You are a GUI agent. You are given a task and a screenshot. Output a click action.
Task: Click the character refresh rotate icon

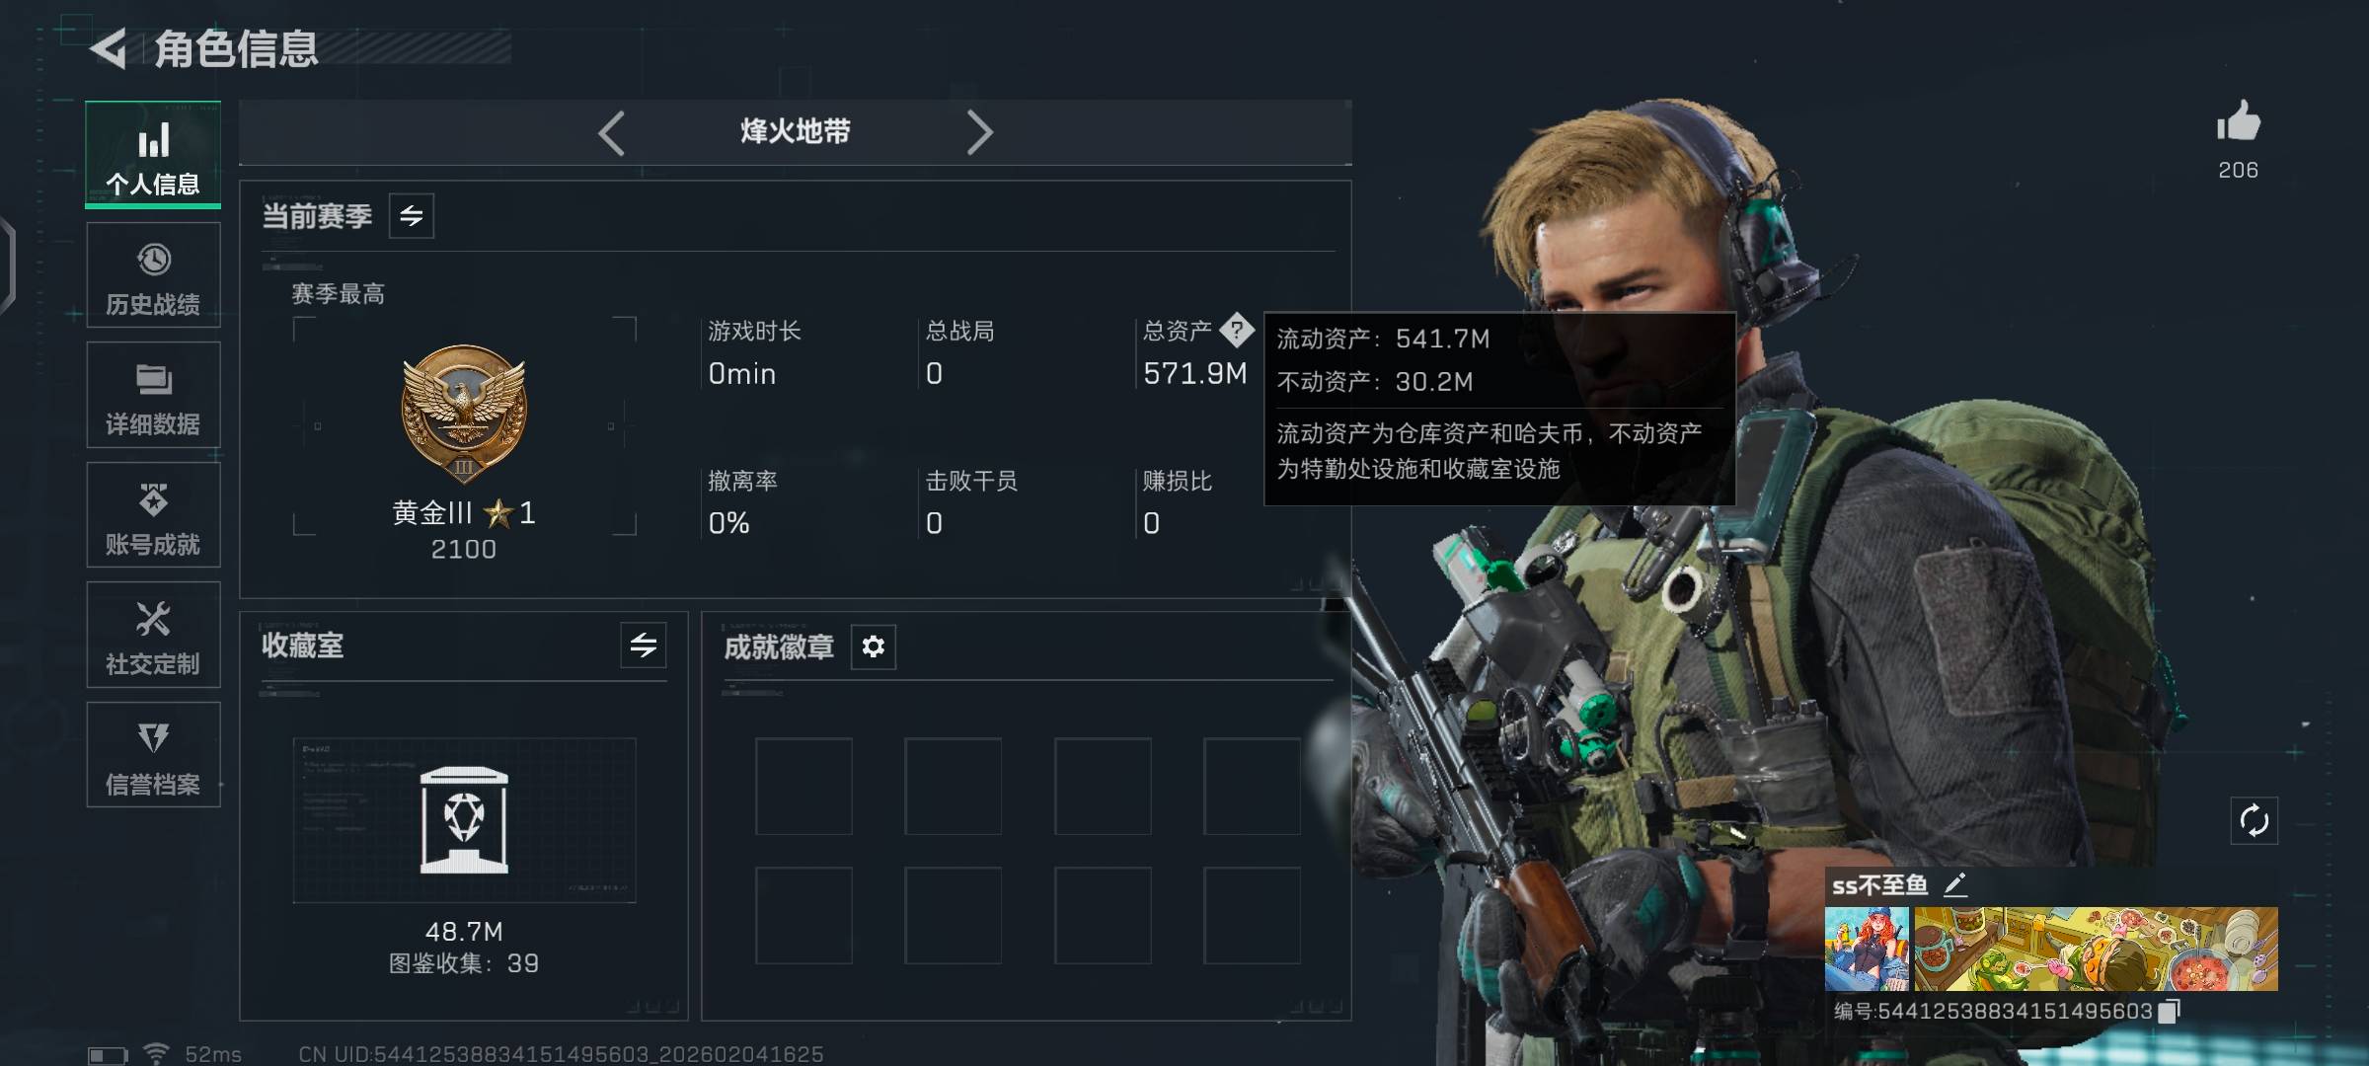tap(2254, 820)
